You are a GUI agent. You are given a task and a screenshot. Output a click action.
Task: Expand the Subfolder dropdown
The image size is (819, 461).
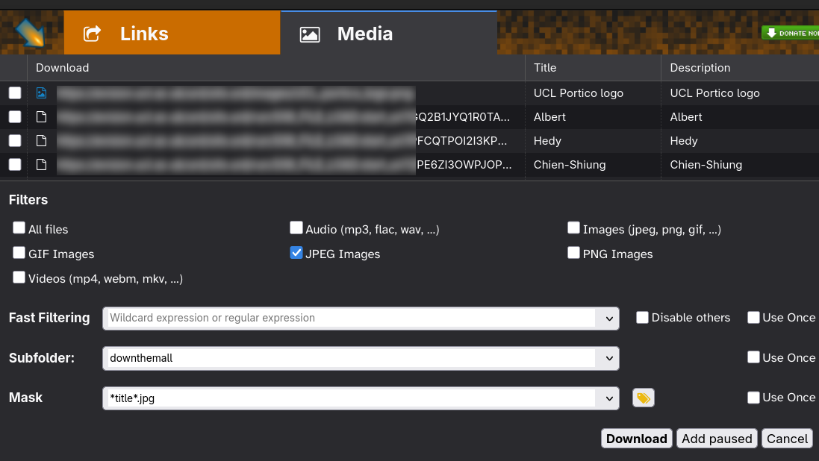click(x=610, y=358)
